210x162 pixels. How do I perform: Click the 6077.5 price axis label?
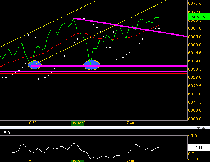[x=195, y=4]
